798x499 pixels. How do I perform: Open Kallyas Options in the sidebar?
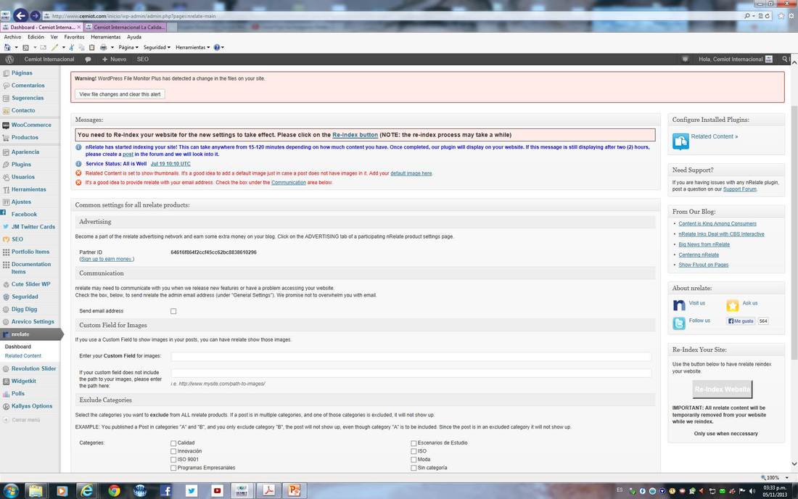(x=31, y=406)
